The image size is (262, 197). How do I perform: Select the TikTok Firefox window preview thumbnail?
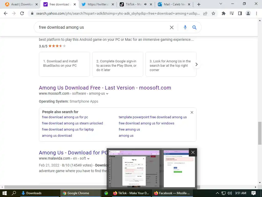click(x=134, y=169)
